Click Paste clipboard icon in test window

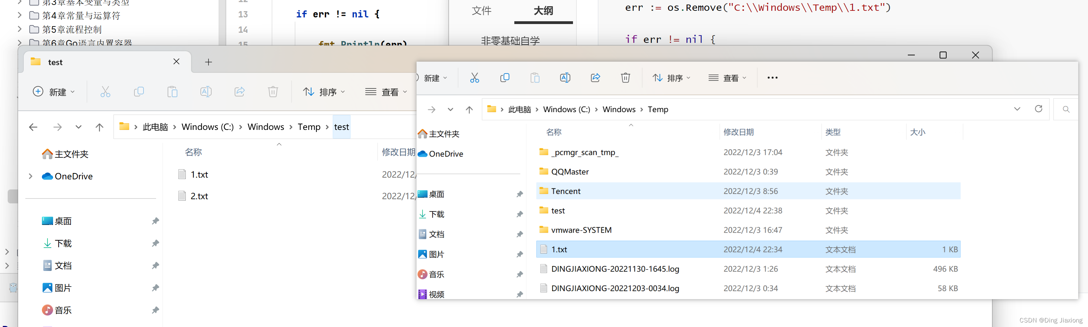pyautogui.click(x=172, y=92)
